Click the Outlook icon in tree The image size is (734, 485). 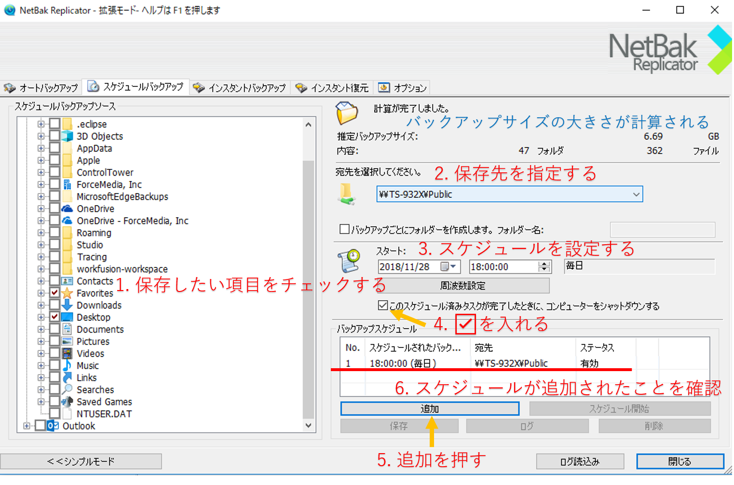tap(53, 426)
